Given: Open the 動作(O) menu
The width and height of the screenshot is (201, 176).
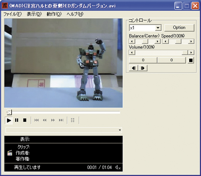Looking at the screenshot, I should 54,14.
